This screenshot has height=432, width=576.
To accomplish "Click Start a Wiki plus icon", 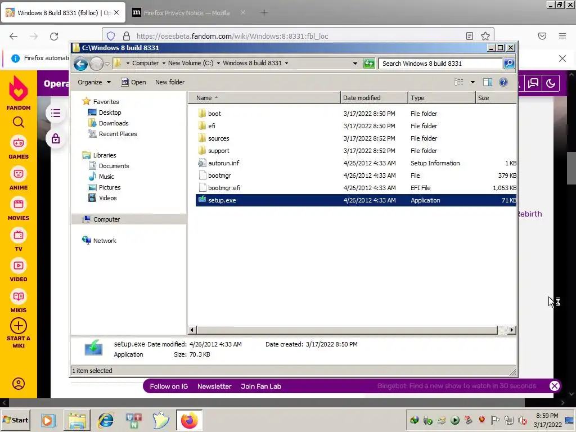I will 19,326.
